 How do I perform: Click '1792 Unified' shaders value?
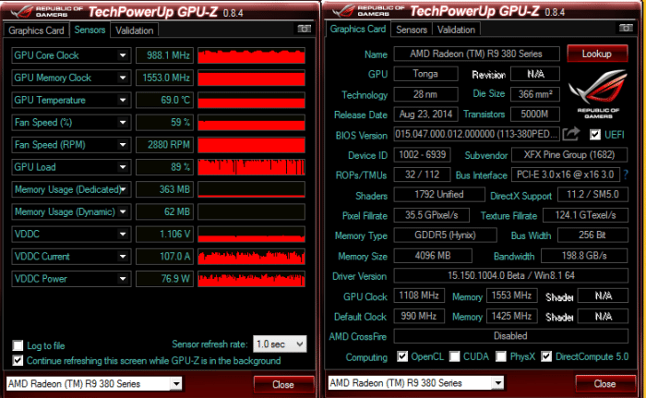click(439, 194)
